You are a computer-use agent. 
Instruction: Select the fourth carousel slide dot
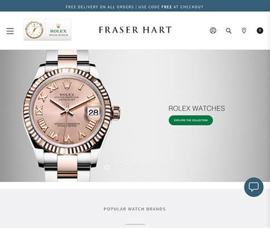click(x=149, y=166)
